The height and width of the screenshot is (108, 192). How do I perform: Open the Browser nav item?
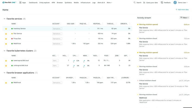tap(60, 3)
